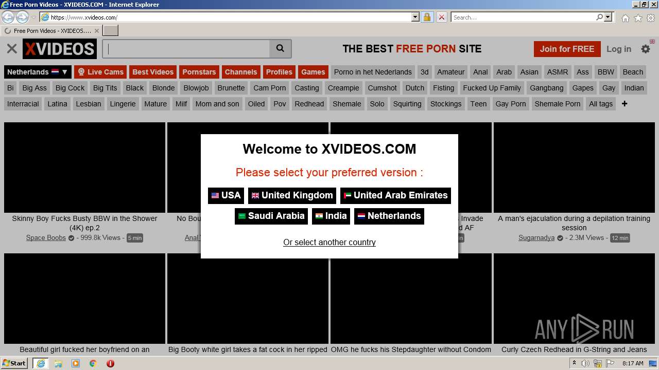Click the Internet Explorer taskbar icon

[x=40, y=363]
